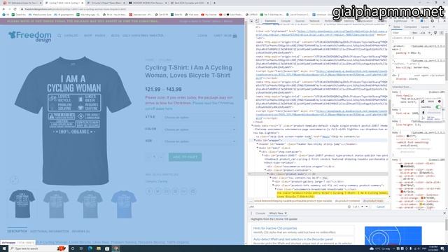Activate the DevTools inspect element picker
This screenshot has height=252, width=448.
tap(251, 21)
